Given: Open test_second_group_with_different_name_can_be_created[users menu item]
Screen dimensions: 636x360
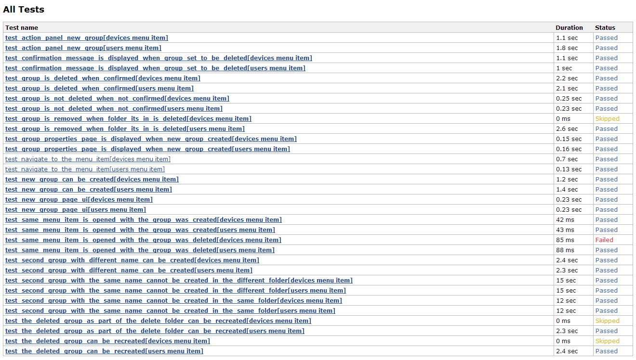Looking at the screenshot, I should 129,270.
